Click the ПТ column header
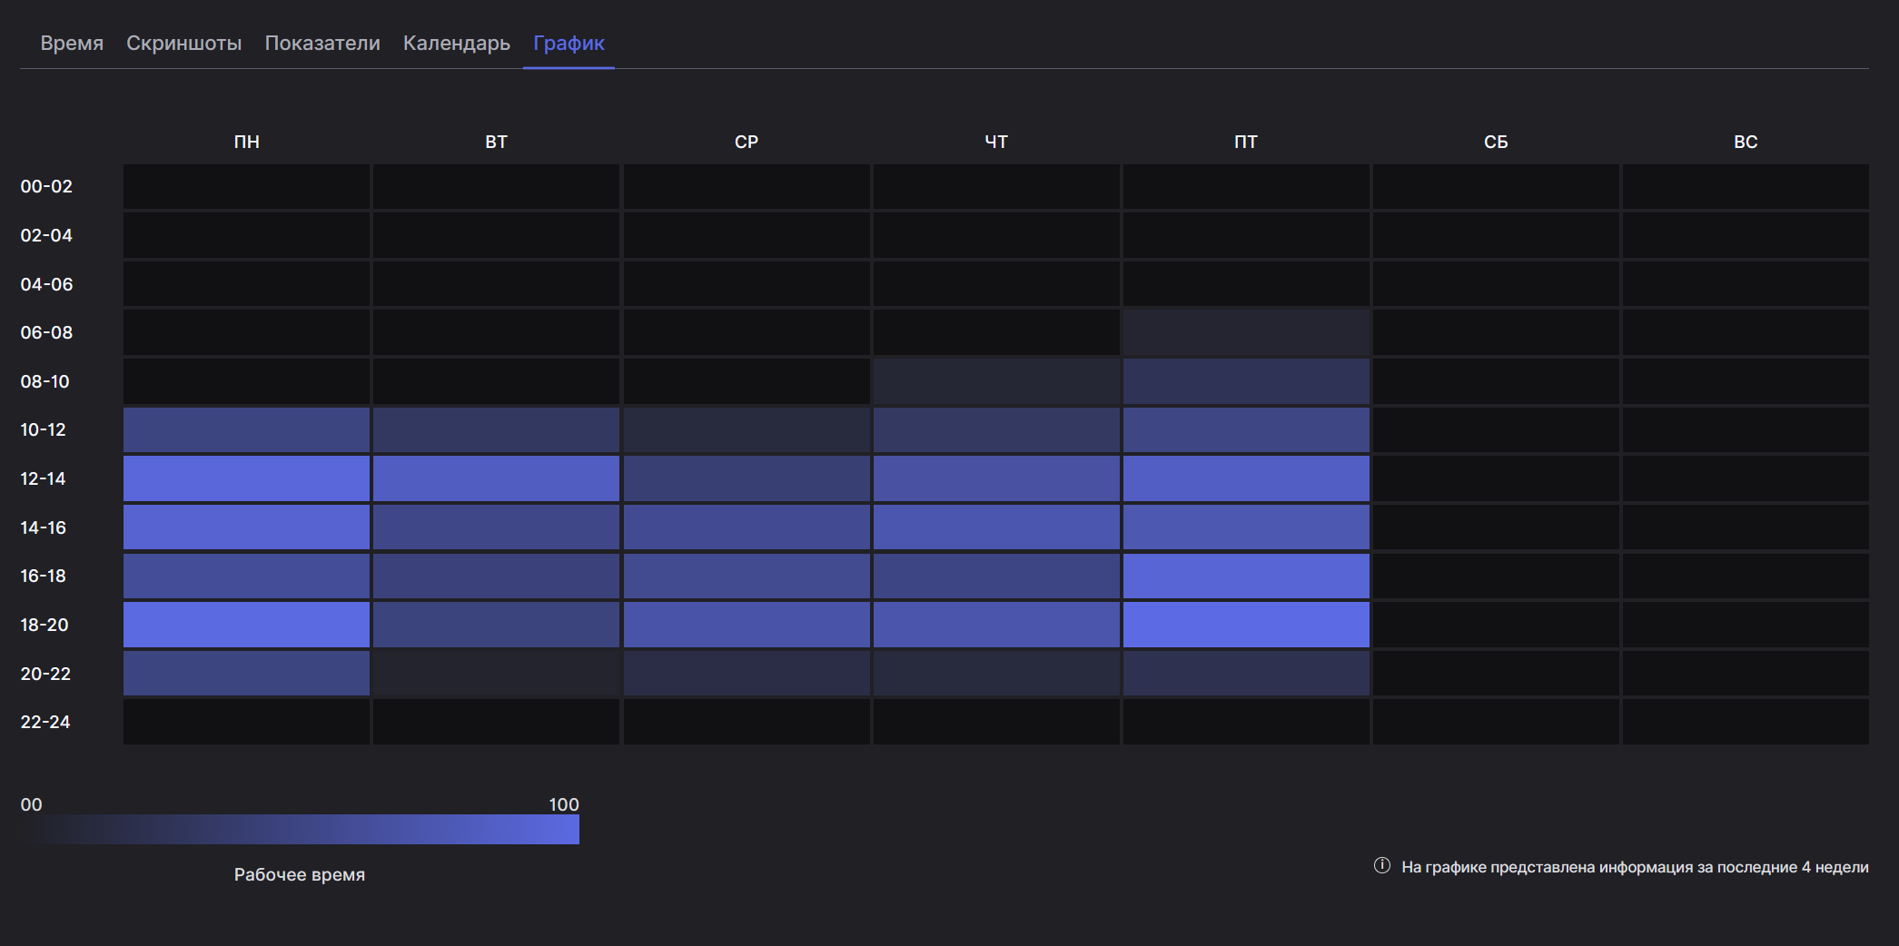This screenshot has width=1899, height=946. coord(1246,142)
